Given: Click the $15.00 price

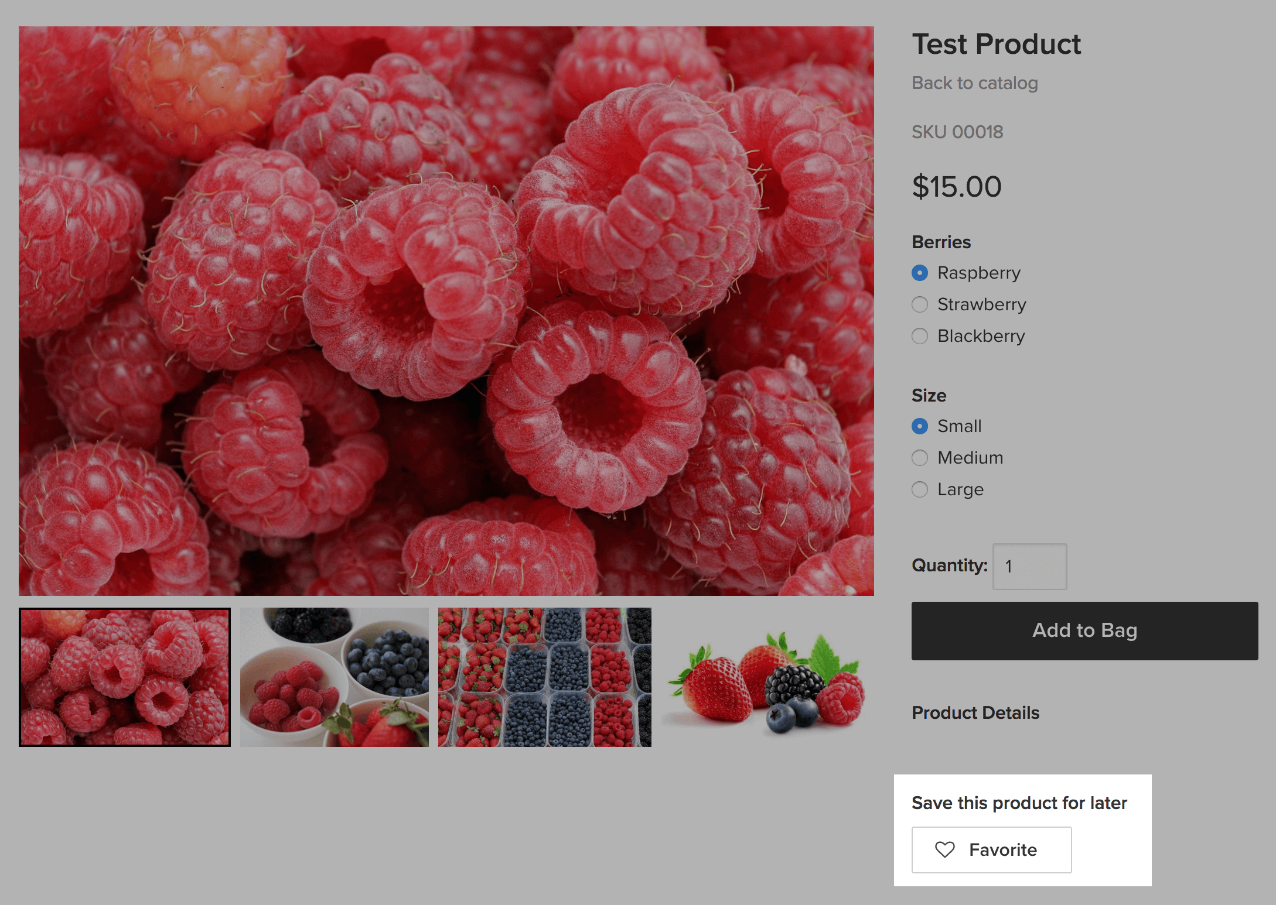Looking at the screenshot, I should coord(957,187).
